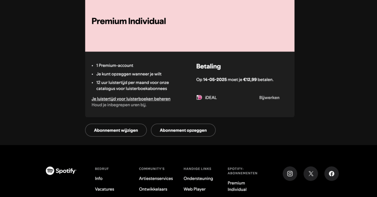377x197 pixels.
Task: Open the Web Player link
Action: pyautogui.click(x=194, y=189)
